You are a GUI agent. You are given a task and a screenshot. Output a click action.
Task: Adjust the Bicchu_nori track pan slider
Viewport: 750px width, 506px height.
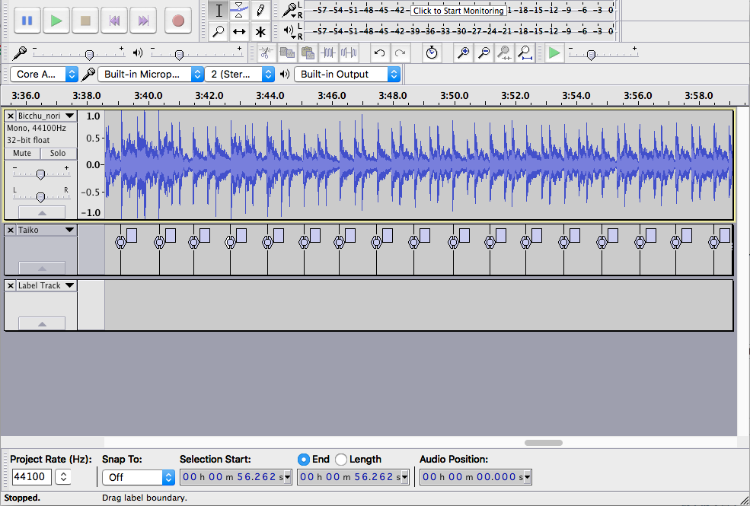(x=40, y=196)
